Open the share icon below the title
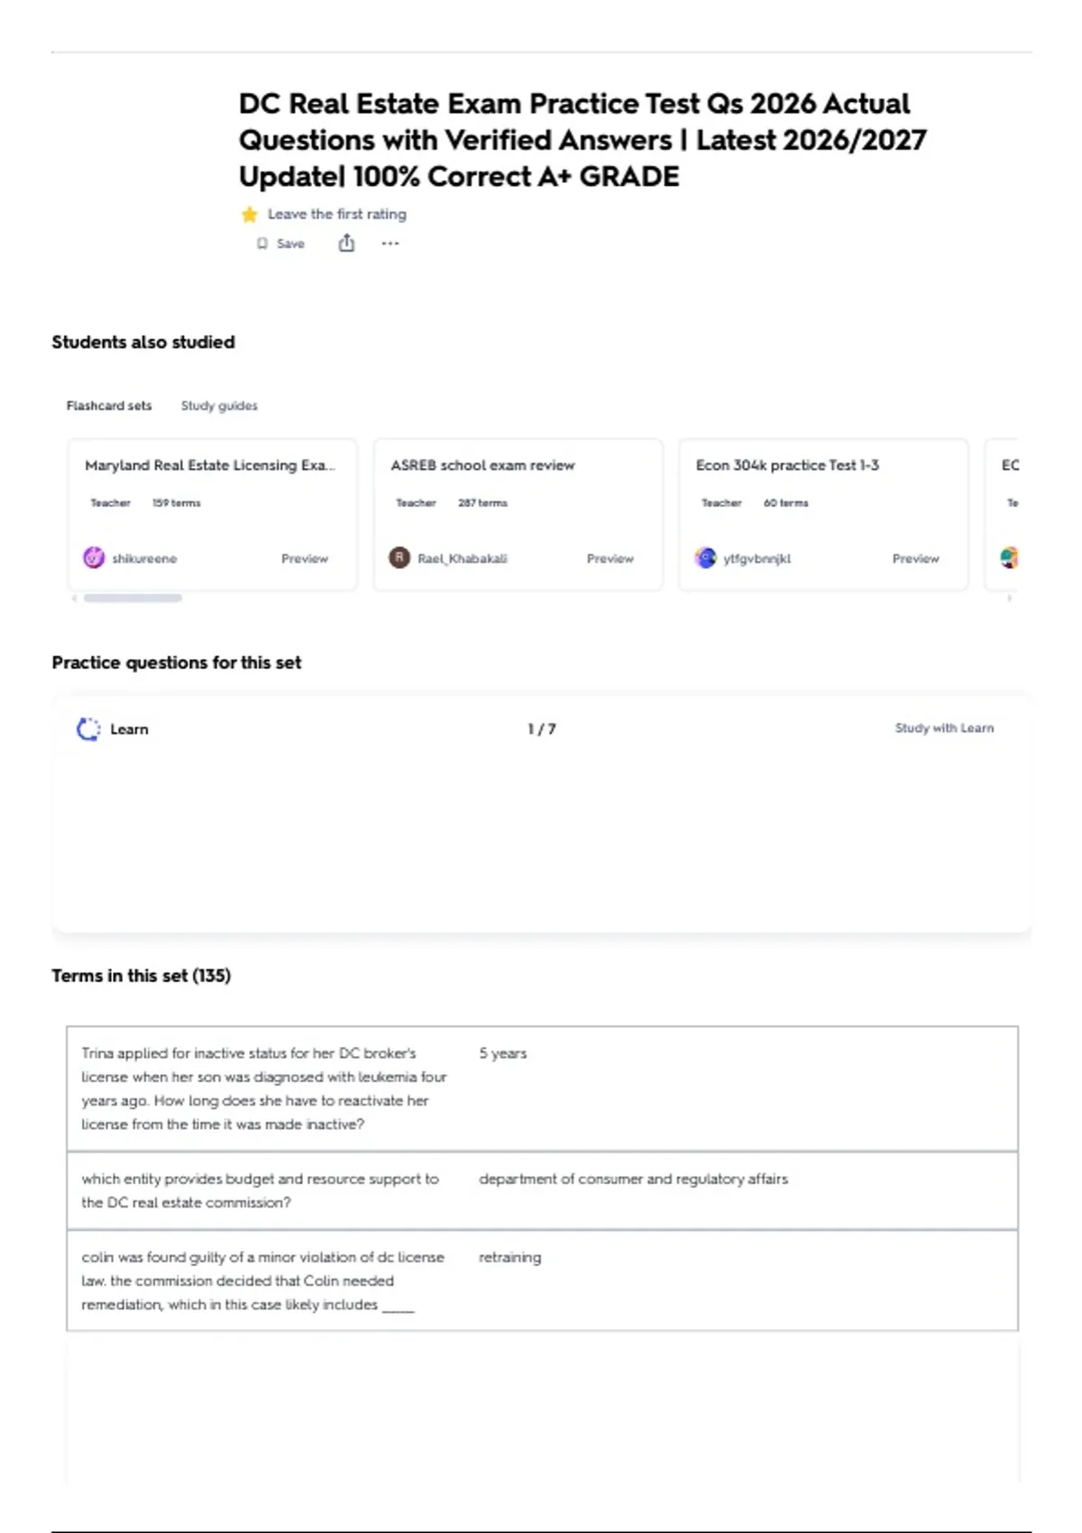The width and height of the screenshot is (1082, 1533). pos(346,243)
